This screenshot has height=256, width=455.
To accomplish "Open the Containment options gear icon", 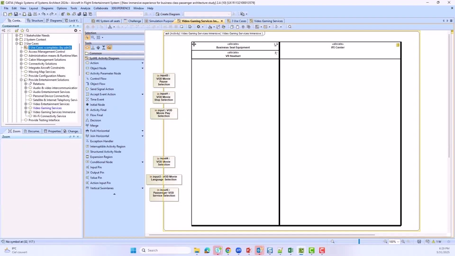I will pos(76,30).
